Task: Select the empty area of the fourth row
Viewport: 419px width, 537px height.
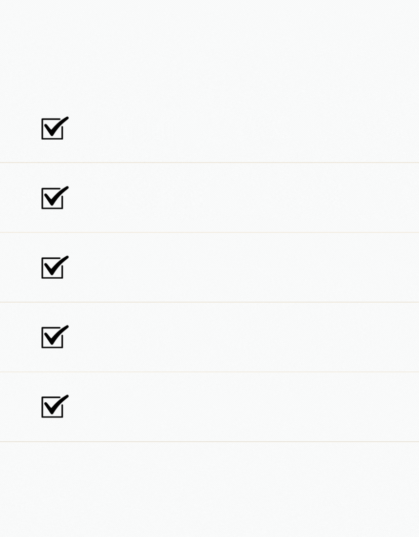Action: pyautogui.click(x=244, y=337)
